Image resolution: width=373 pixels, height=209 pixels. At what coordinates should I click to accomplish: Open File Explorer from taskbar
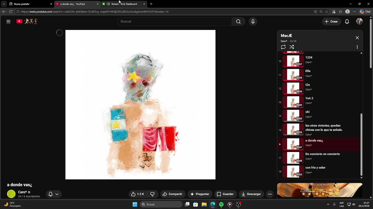tap(204, 204)
